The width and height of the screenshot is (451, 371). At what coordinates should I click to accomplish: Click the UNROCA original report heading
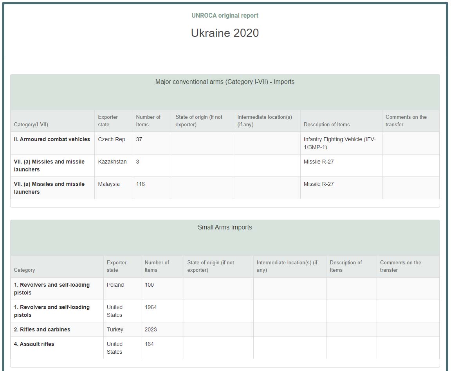pos(225,16)
